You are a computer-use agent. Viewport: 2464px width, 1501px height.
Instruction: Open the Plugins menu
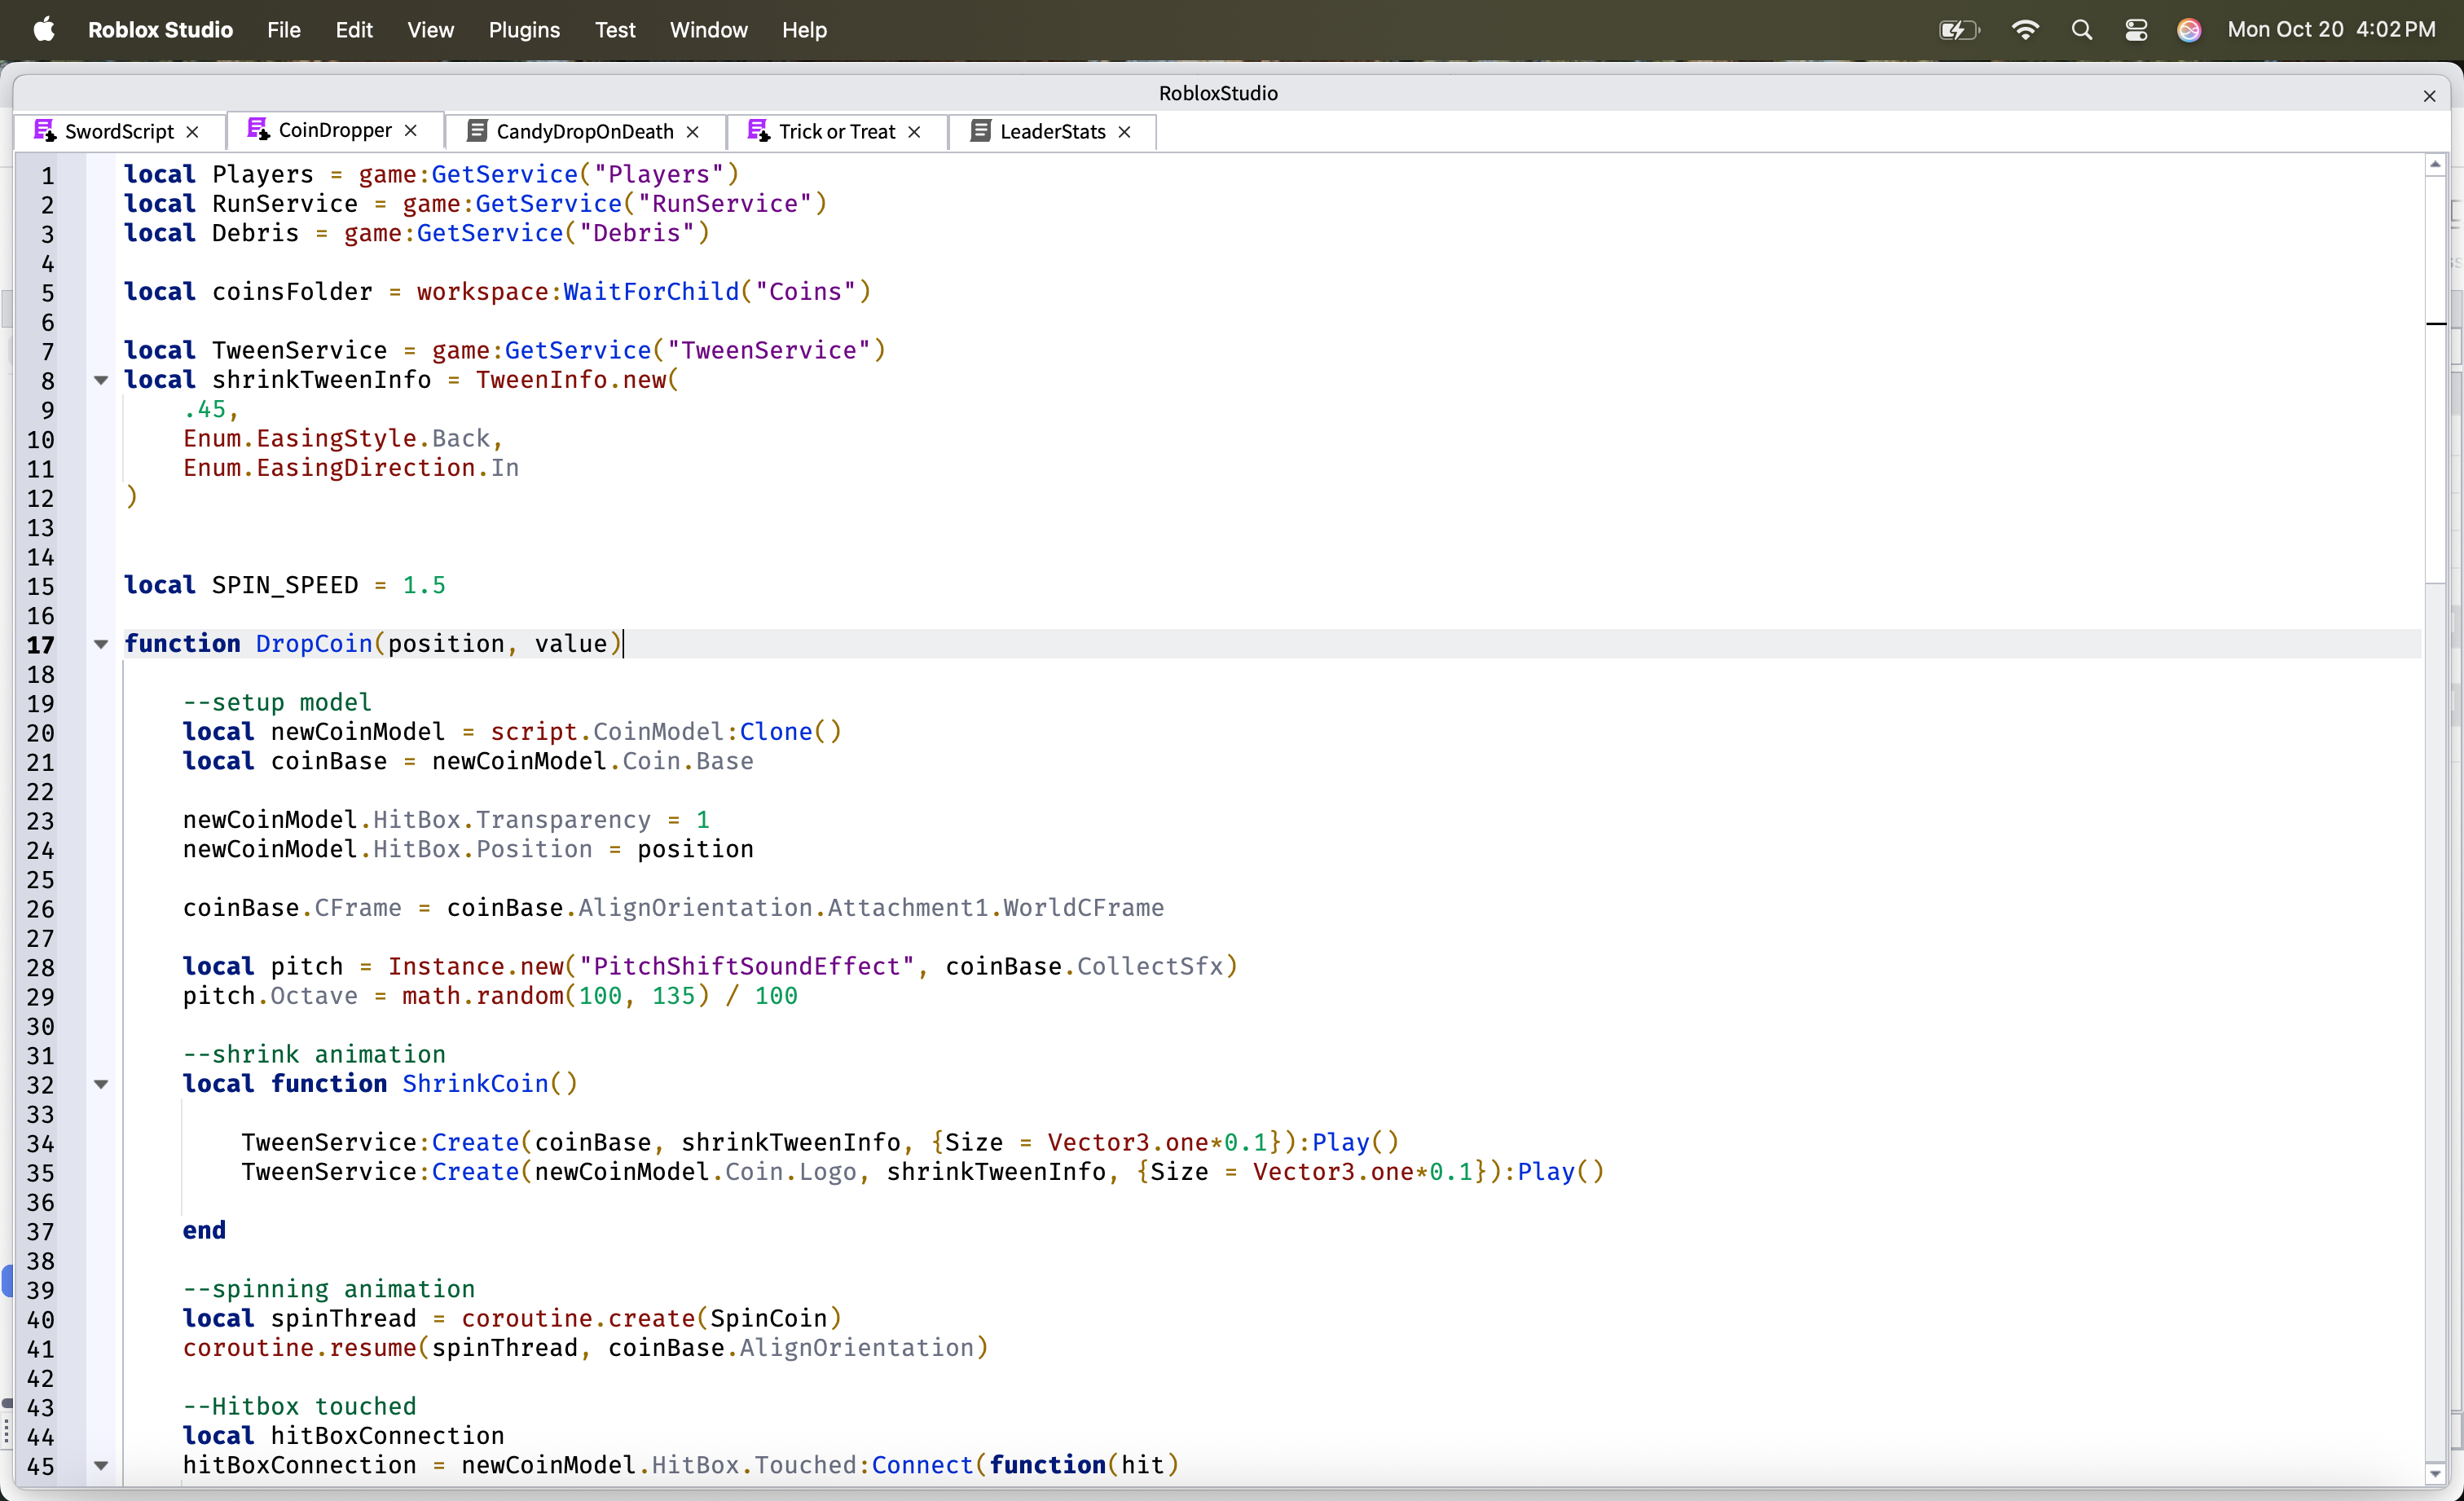(524, 30)
